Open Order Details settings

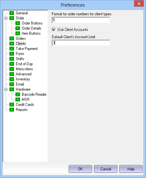32,28
